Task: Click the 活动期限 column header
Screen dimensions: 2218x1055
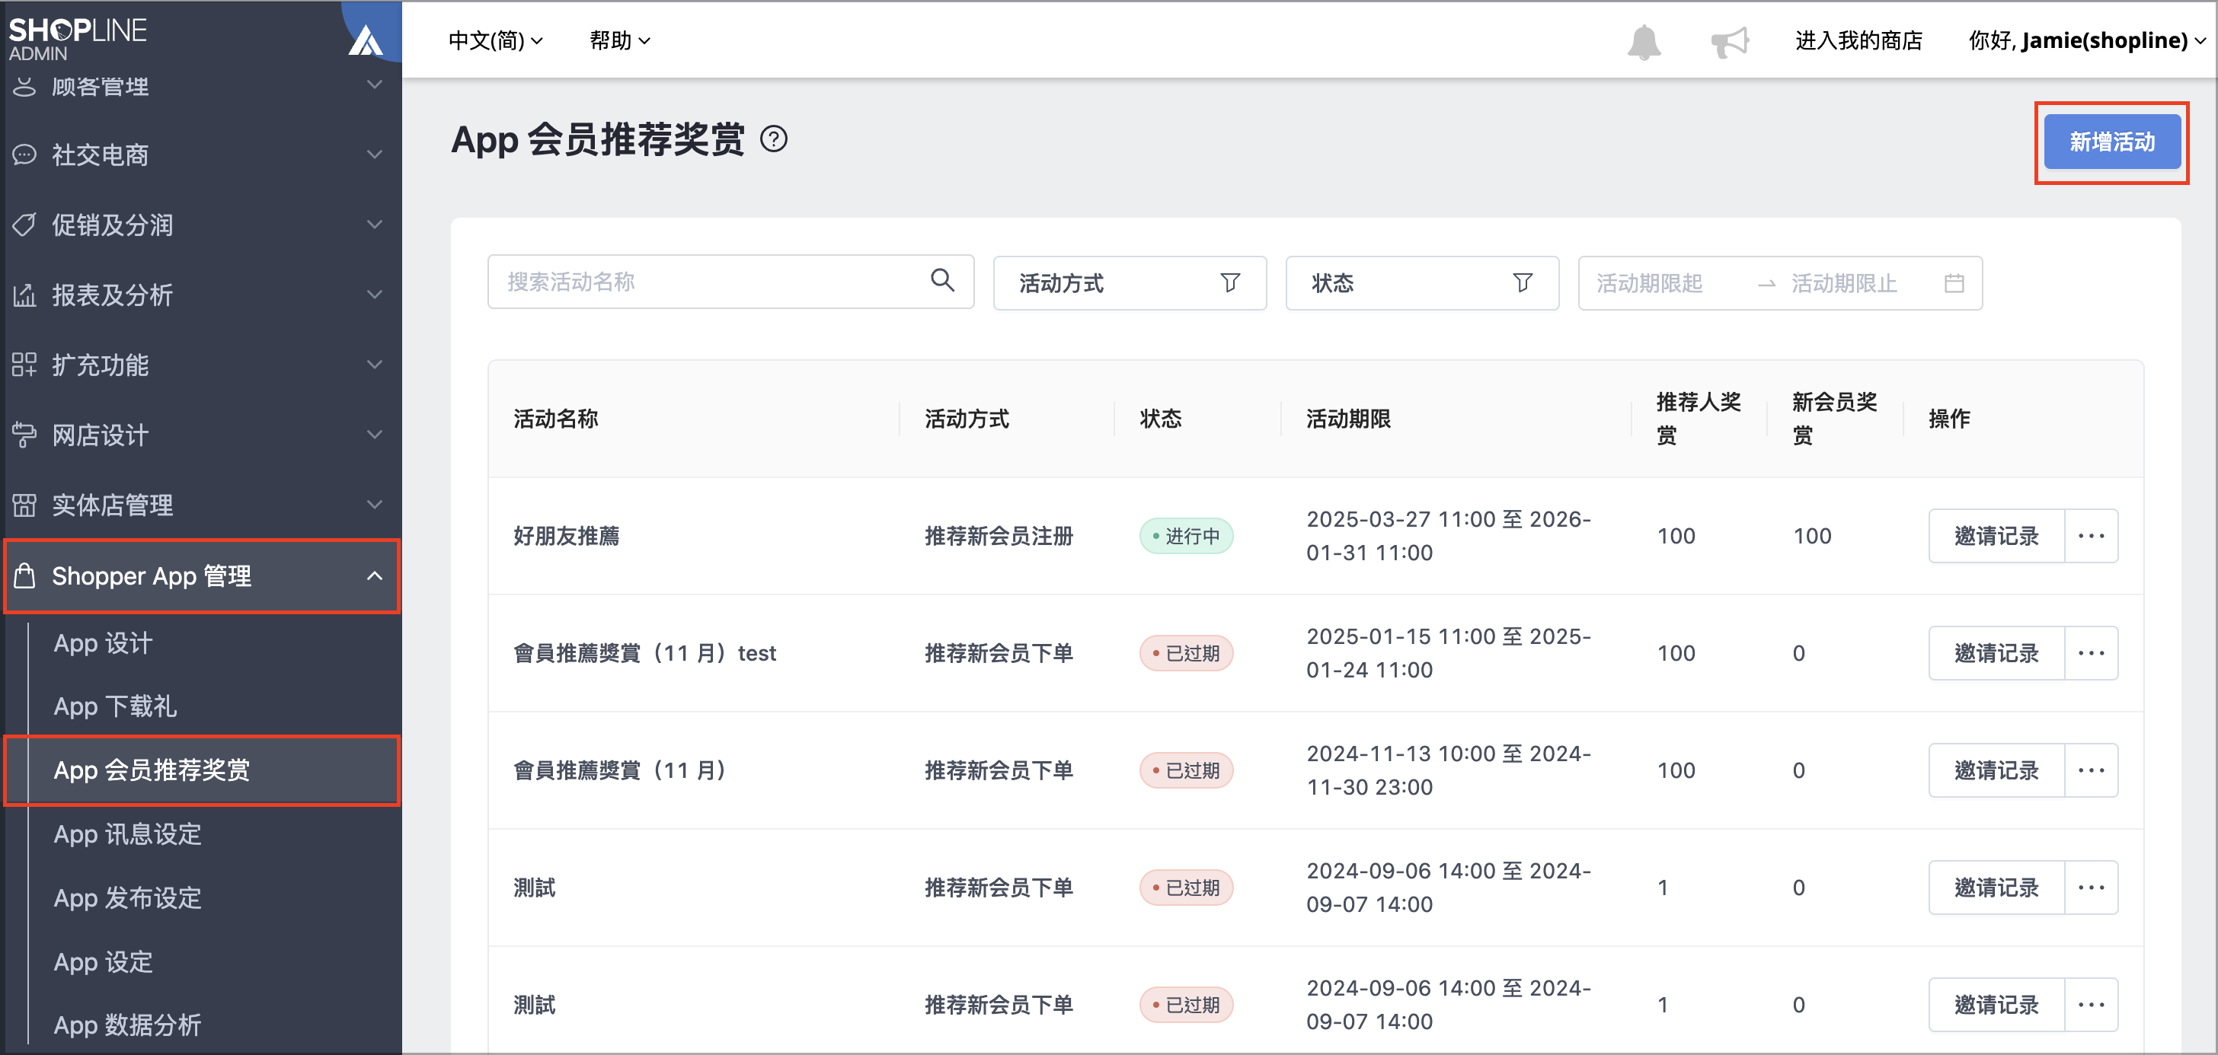Action: click(1347, 419)
